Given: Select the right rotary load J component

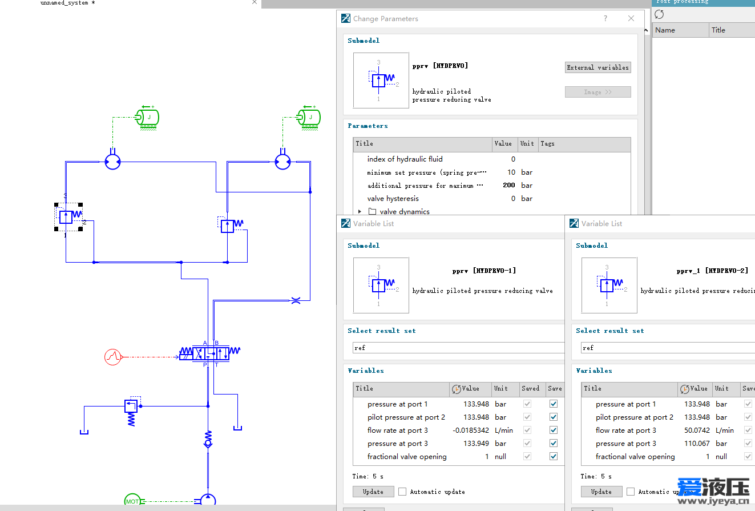Looking at the screenshot, I should point(309,117).
